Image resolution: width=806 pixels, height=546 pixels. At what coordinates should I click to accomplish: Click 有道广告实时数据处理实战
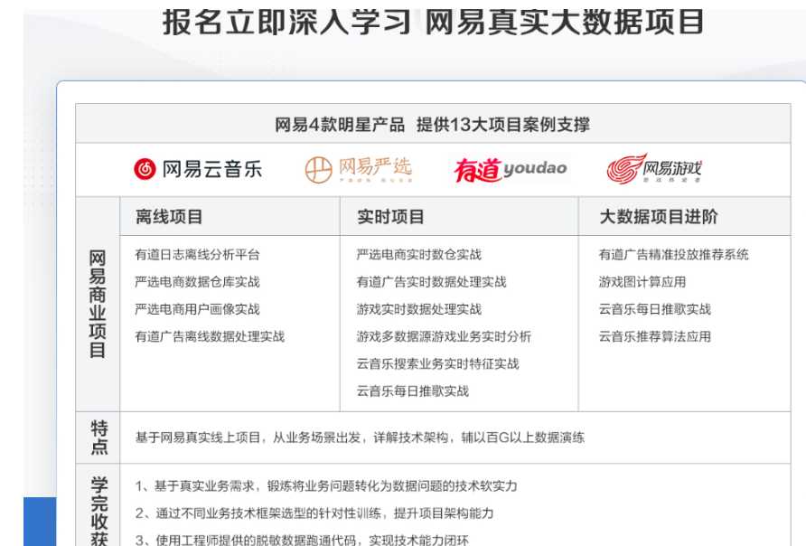pyautogui.click(x=431, y=282)
